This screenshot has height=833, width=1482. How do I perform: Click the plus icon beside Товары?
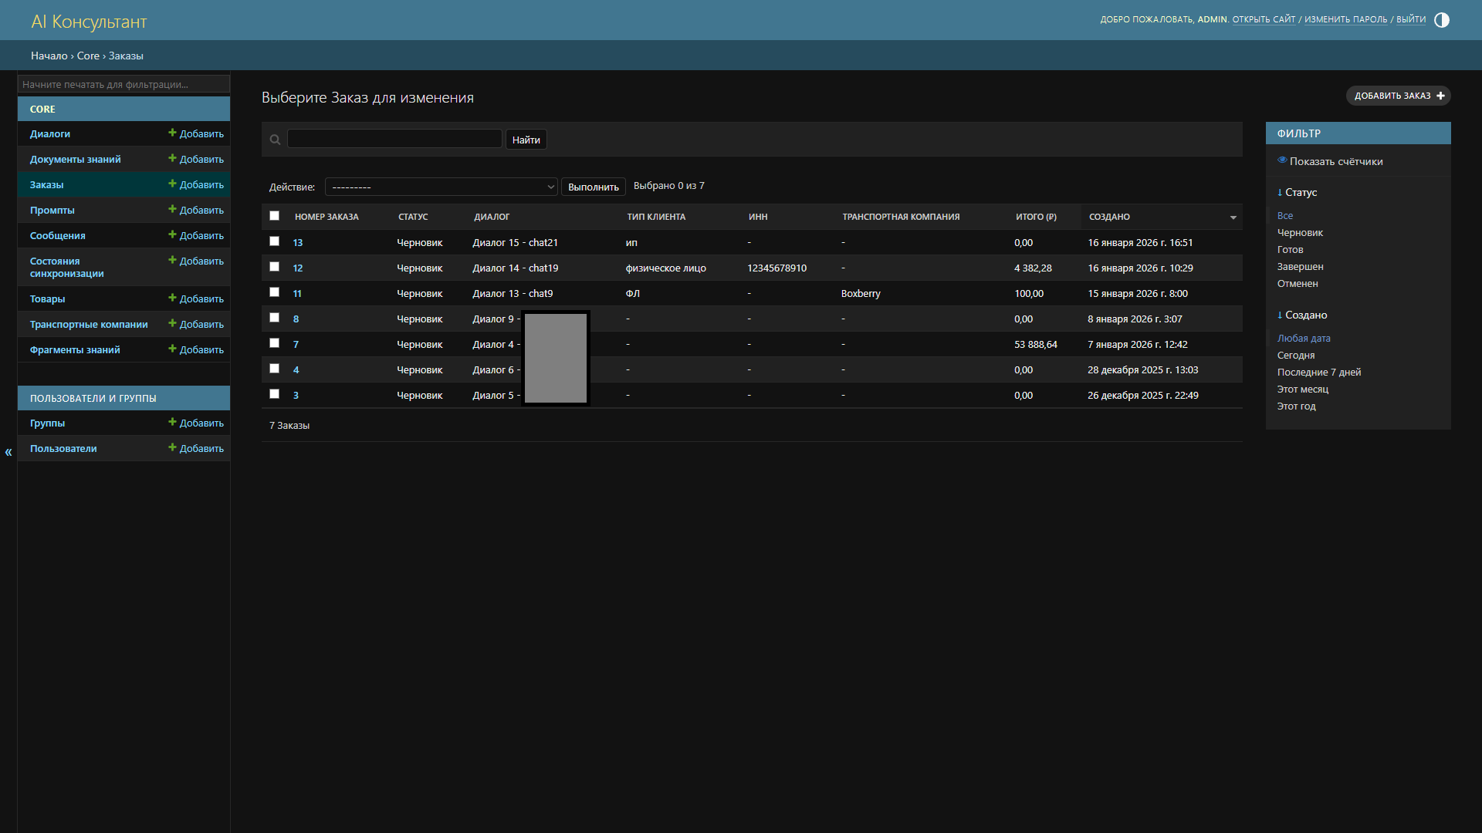[x=172, y=298]
